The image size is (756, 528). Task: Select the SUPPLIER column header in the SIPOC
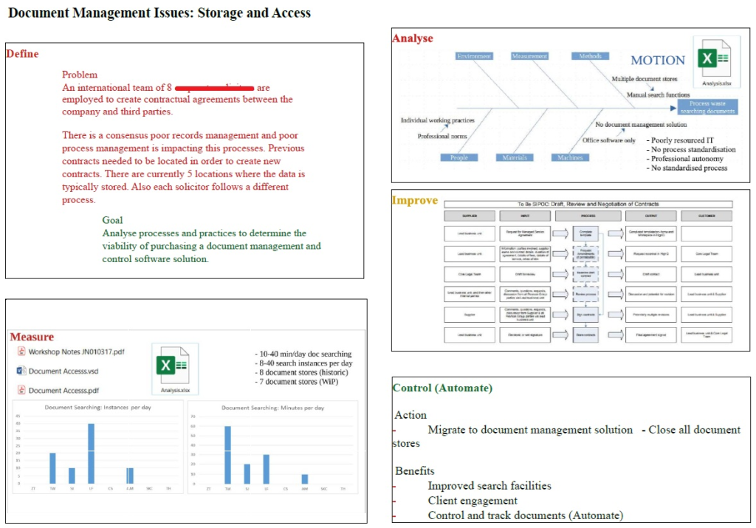point(469,216)
